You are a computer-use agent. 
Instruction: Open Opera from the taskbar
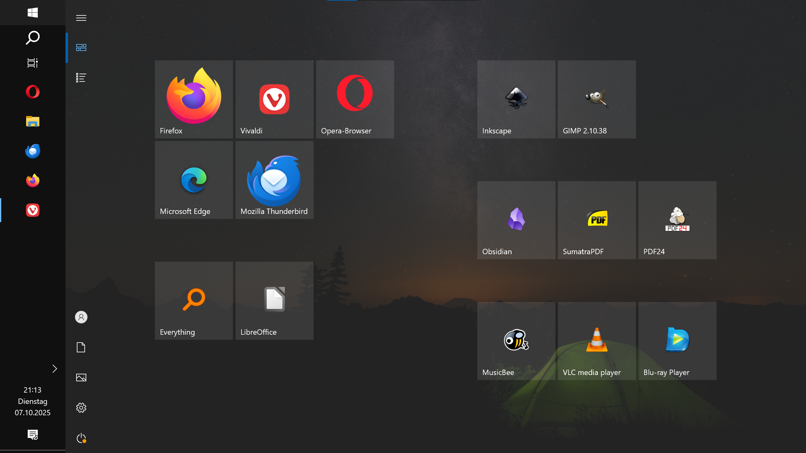tap(32, 92)
